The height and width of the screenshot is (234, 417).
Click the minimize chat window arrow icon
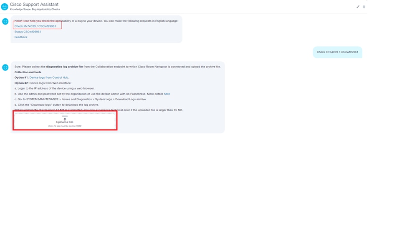(x=358, y=7)
